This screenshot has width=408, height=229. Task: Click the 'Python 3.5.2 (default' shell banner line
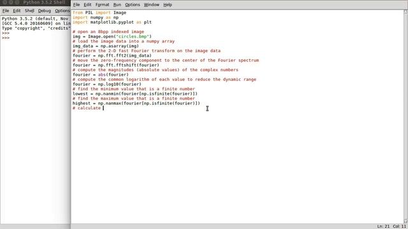pos(35,18)
